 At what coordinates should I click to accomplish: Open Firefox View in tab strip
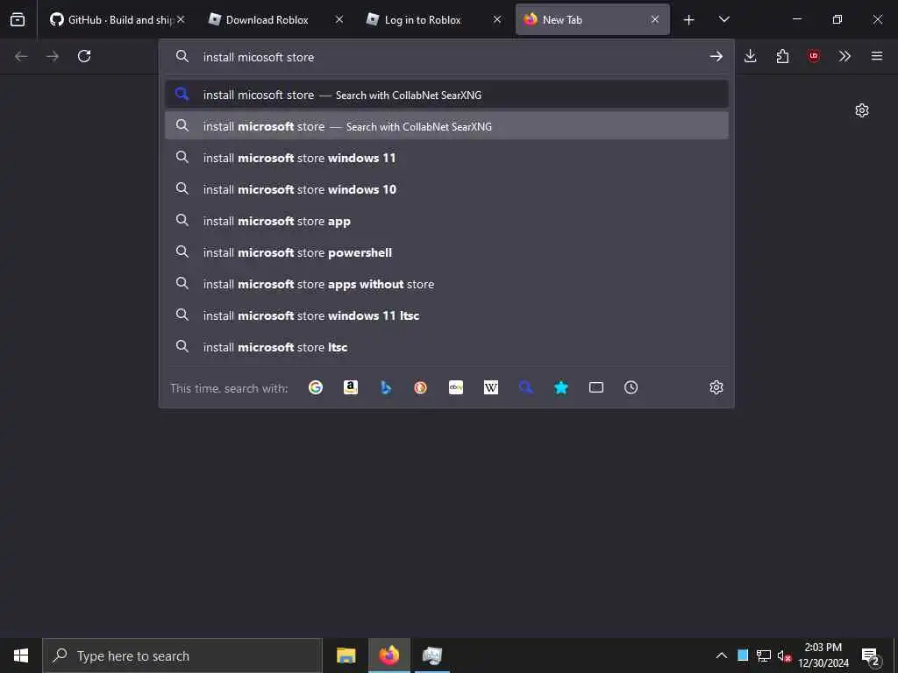click(18, 19)
